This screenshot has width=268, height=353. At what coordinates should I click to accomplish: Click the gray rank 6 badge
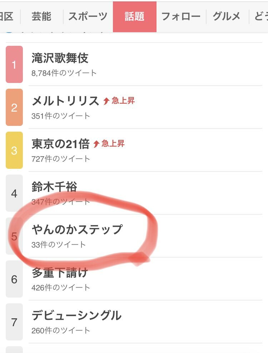pos(14,279)
